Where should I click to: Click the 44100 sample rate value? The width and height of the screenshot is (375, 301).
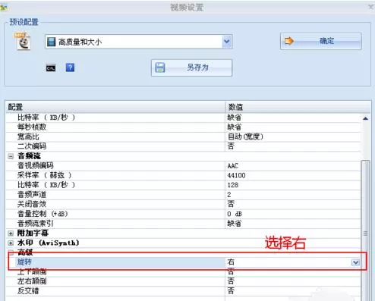coord(236,175)
